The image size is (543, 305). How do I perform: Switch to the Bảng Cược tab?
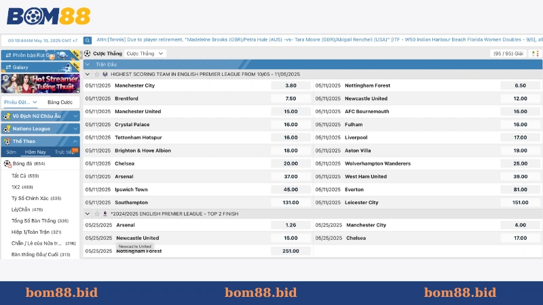coord(60,102)
